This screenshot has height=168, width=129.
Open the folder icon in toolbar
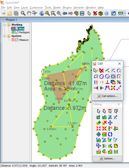tap(10, 14)
